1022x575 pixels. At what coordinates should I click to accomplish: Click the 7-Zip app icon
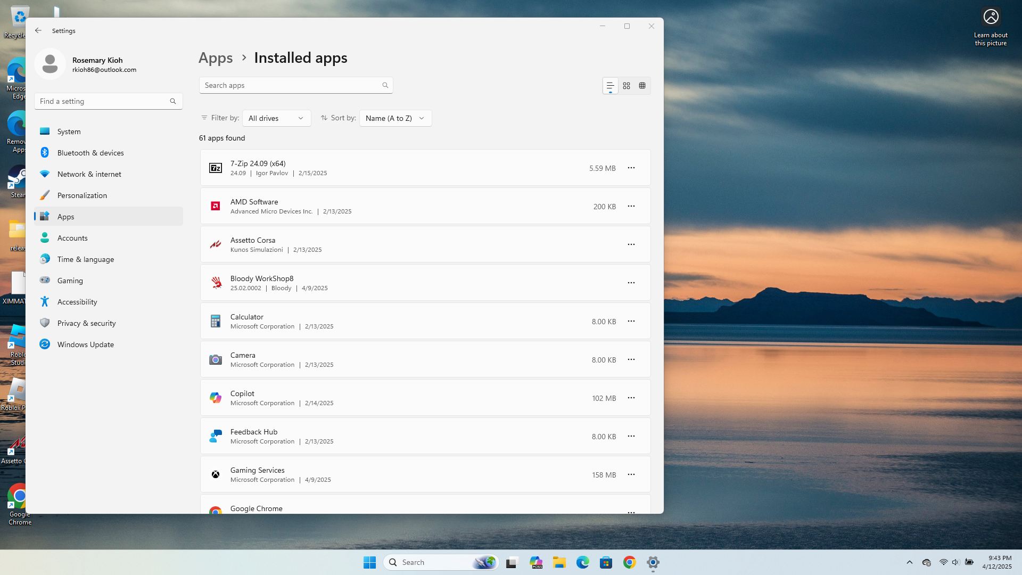click(x=216, y=168)
